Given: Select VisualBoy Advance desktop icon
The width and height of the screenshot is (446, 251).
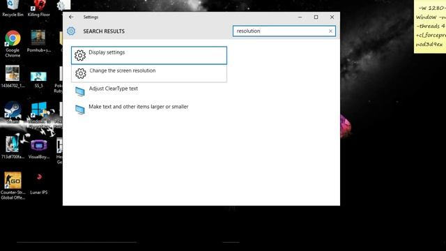Looking at the screenshot, I should tap(39, 149).
